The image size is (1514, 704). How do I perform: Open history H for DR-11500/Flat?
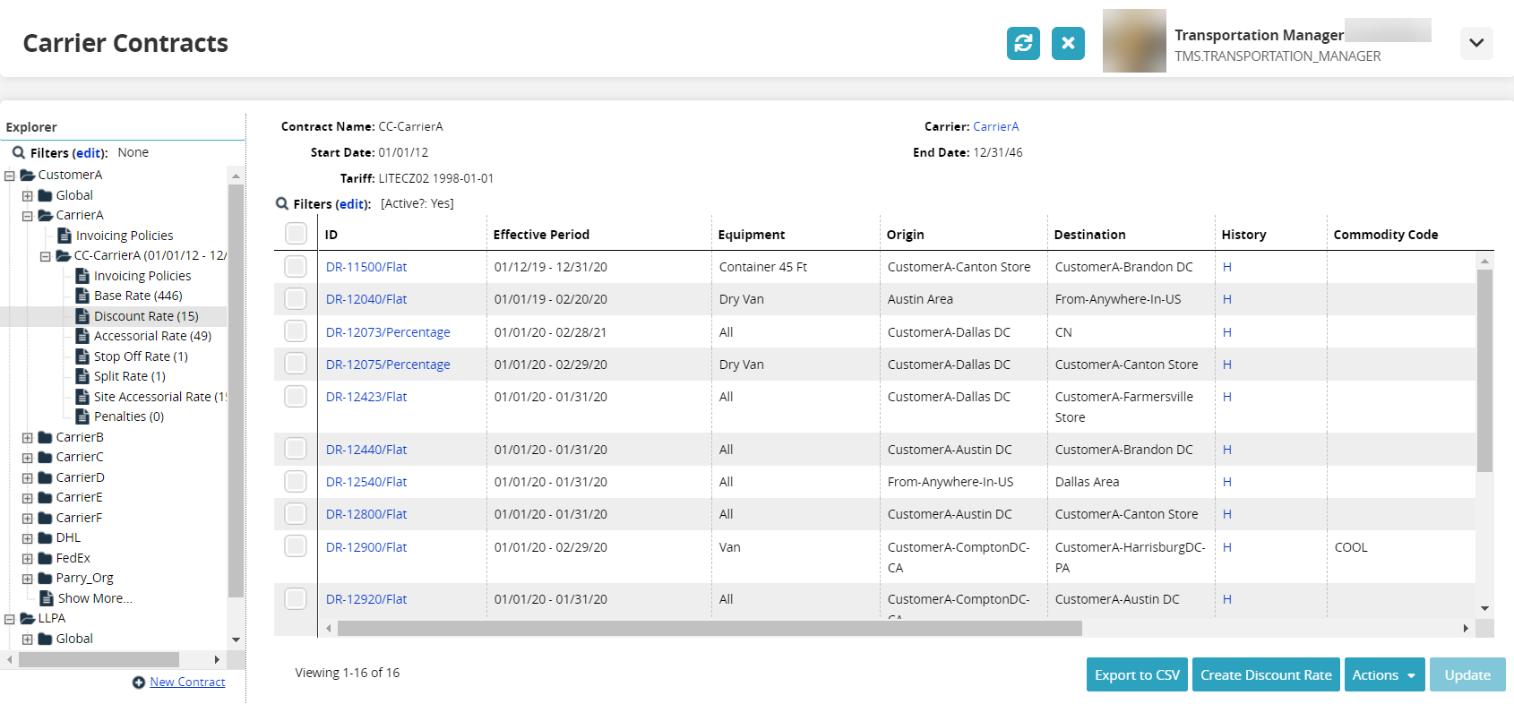[1226, 267]
